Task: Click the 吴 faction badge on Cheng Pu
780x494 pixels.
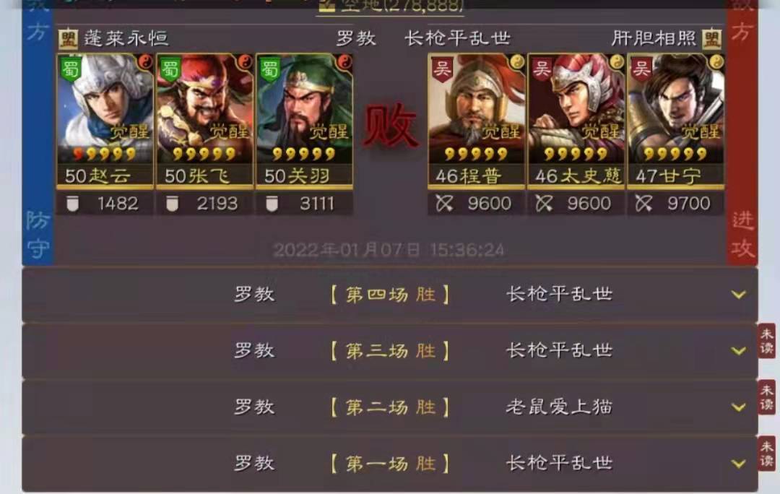Action: 442,69
